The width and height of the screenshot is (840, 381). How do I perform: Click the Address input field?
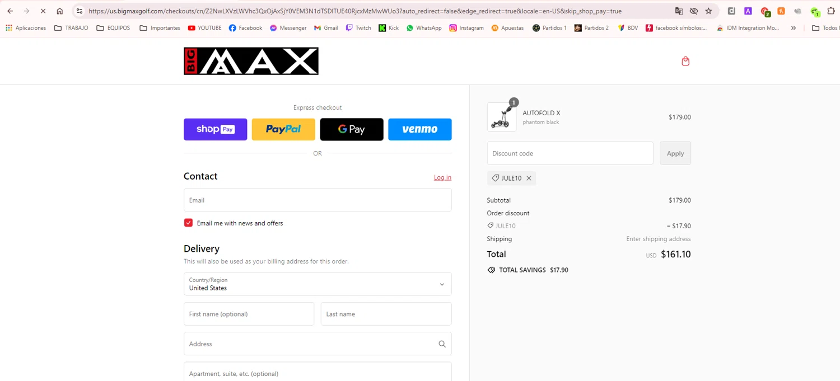(x=318, y=344)
